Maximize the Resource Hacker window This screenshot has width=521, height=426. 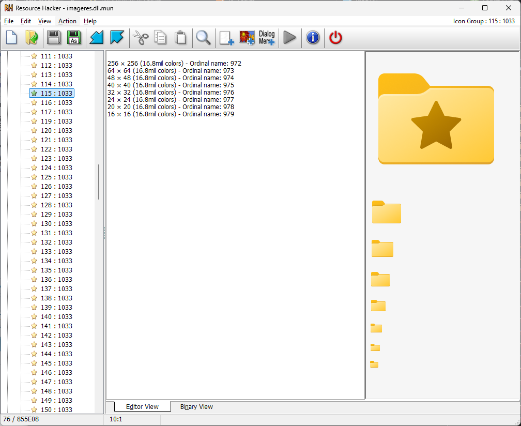point(485,8)
